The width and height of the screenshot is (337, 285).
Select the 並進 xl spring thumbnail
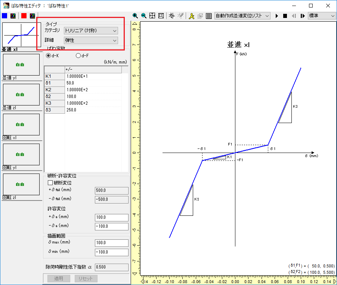[21, 35]
